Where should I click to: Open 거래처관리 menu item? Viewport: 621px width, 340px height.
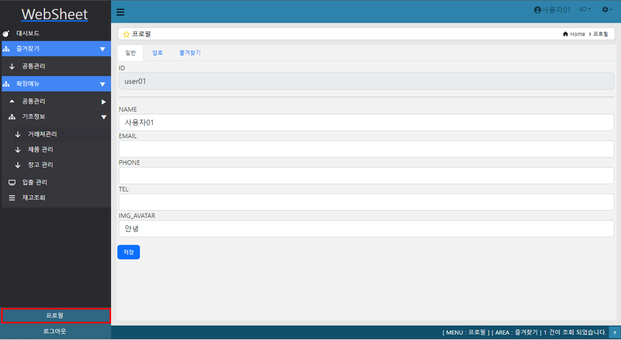click(42, 134)
